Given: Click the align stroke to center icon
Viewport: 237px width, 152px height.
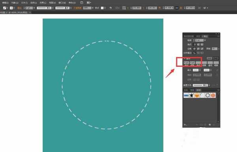Looking at the screenshot, I should [195, 53].
